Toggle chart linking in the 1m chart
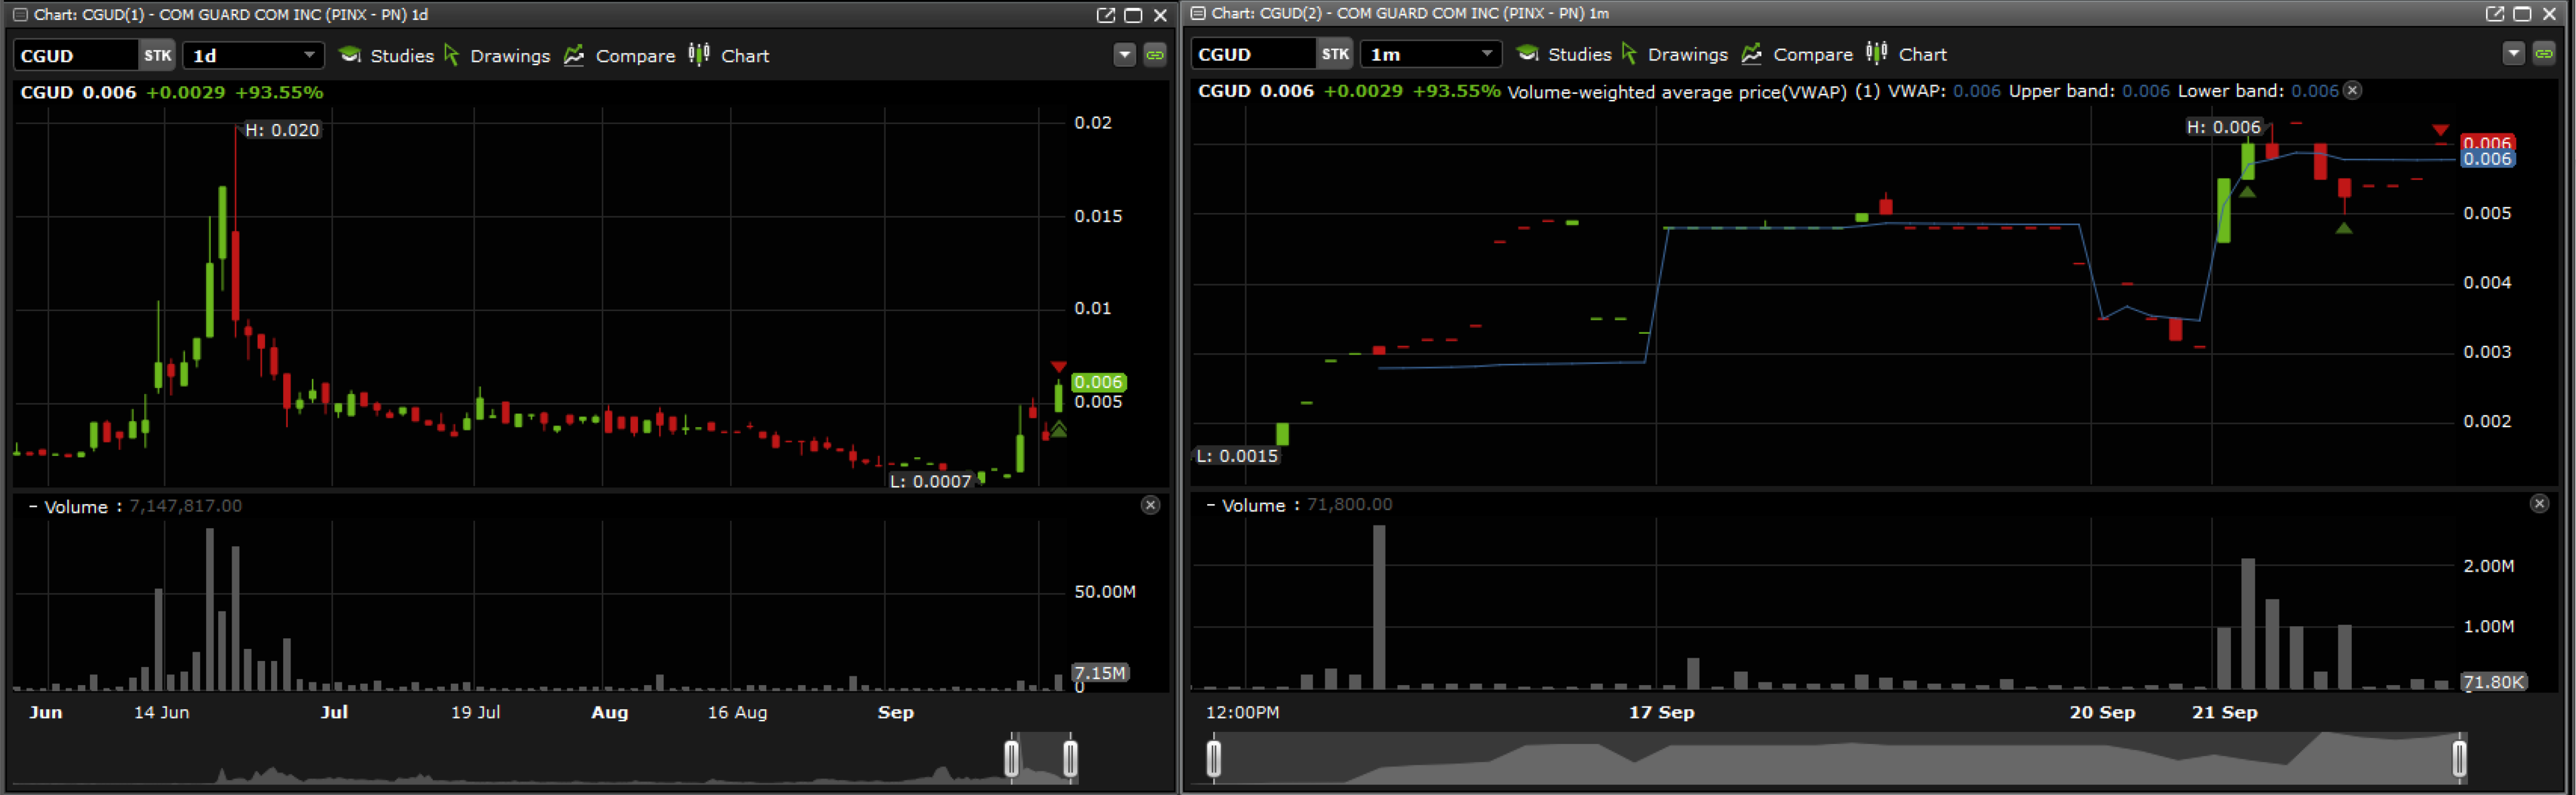The image size is (2576, 795). tap(2544, 54)
